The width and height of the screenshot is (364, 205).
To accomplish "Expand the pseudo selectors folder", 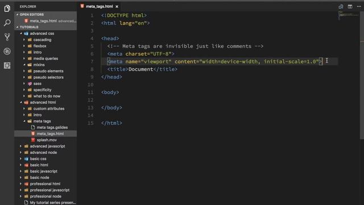I will [24, 77].
